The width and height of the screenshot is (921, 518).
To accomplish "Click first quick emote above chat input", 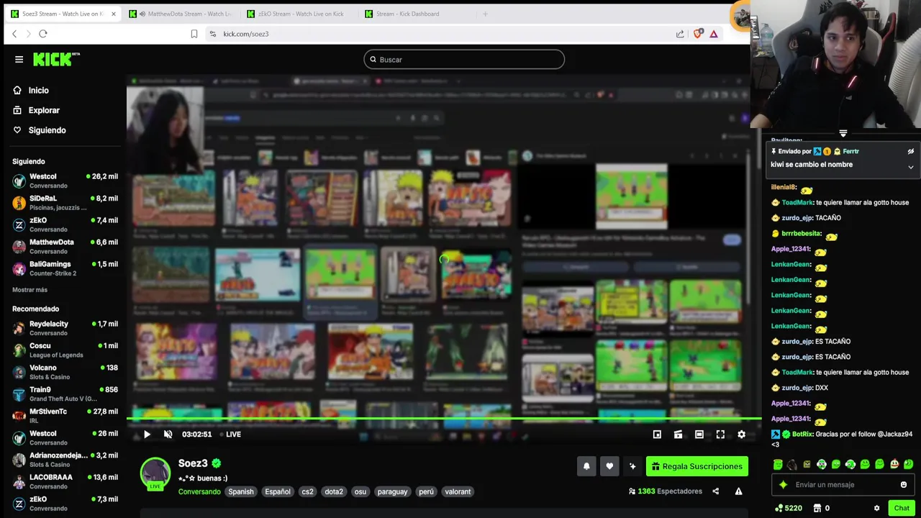I will [778, 465].
